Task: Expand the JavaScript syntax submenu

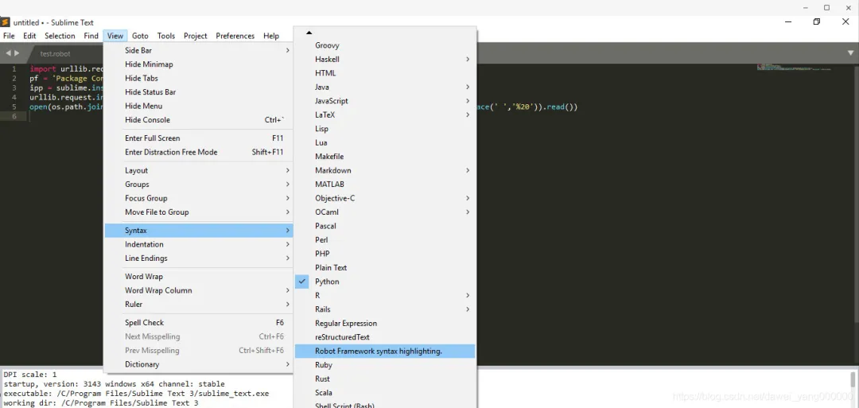Action: coord(385,101)
